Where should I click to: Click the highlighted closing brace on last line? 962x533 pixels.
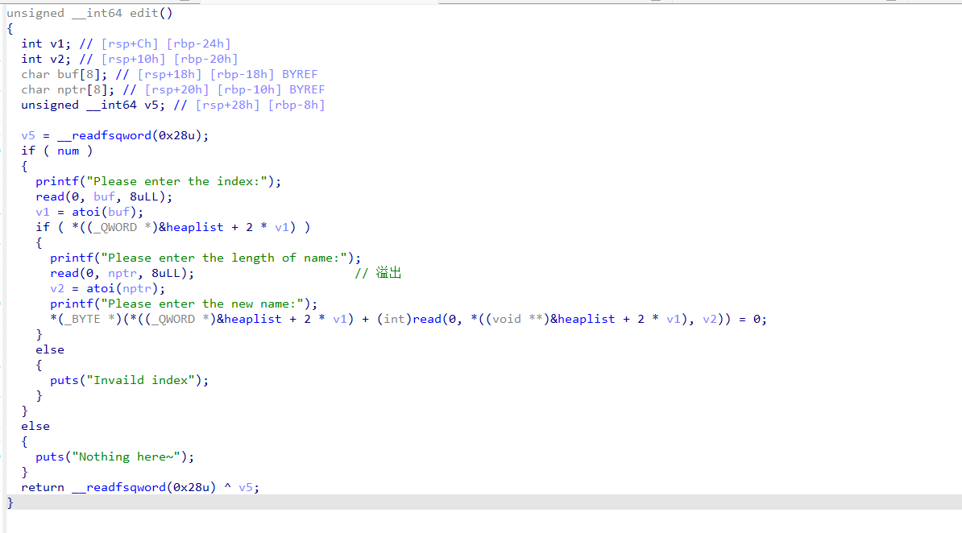[10, 503]
